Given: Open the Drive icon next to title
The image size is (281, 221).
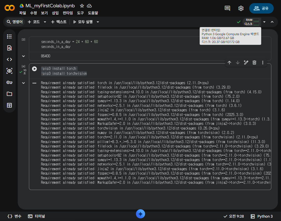Looking at the screenshot, I should click(22, 6).
